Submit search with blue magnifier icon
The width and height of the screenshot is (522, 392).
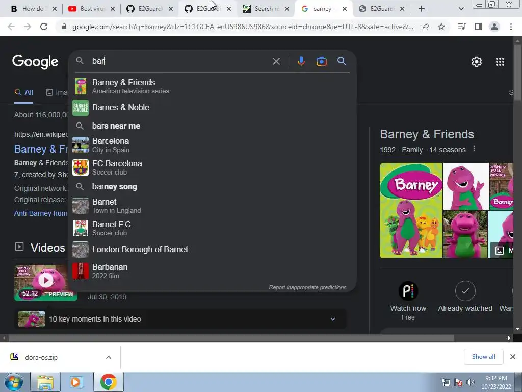tap(342, 61)
